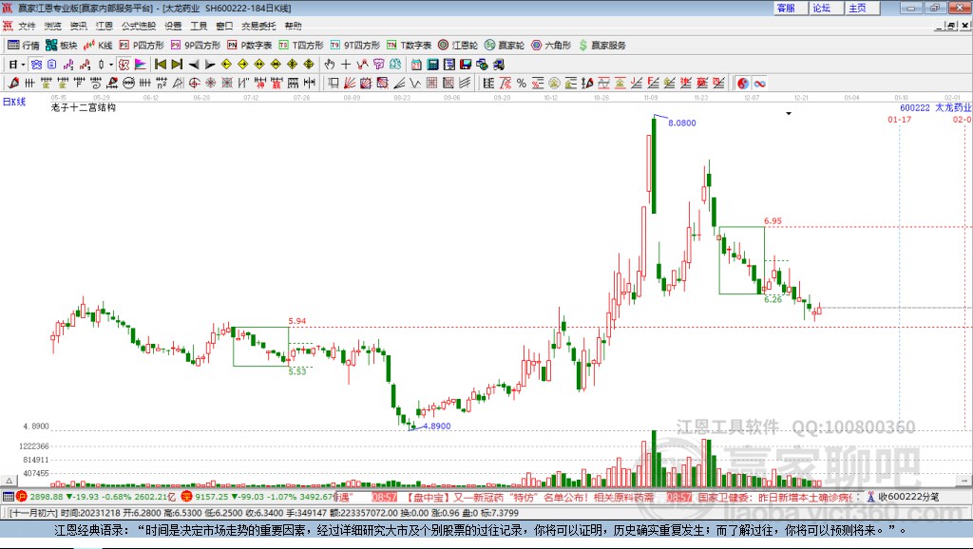Click the 论坛 button
Screen dimensions: 973x549
826,8
